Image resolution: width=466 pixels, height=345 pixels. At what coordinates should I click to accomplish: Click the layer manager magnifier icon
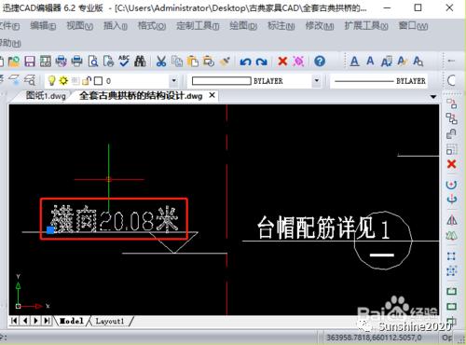coord(30,80)
